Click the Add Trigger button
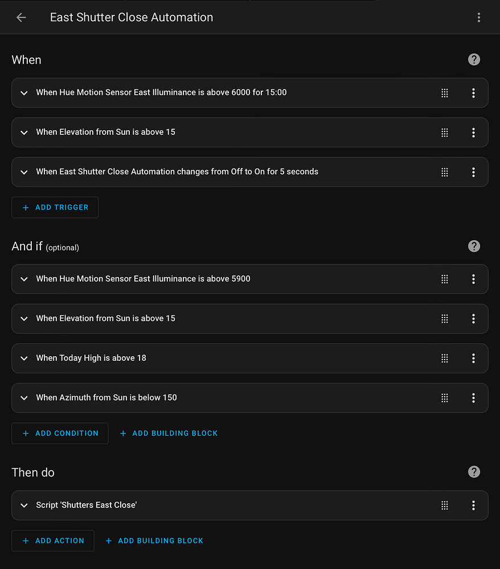Image resolution: width=500 pixels, height=569 pixels. point(55,208)
